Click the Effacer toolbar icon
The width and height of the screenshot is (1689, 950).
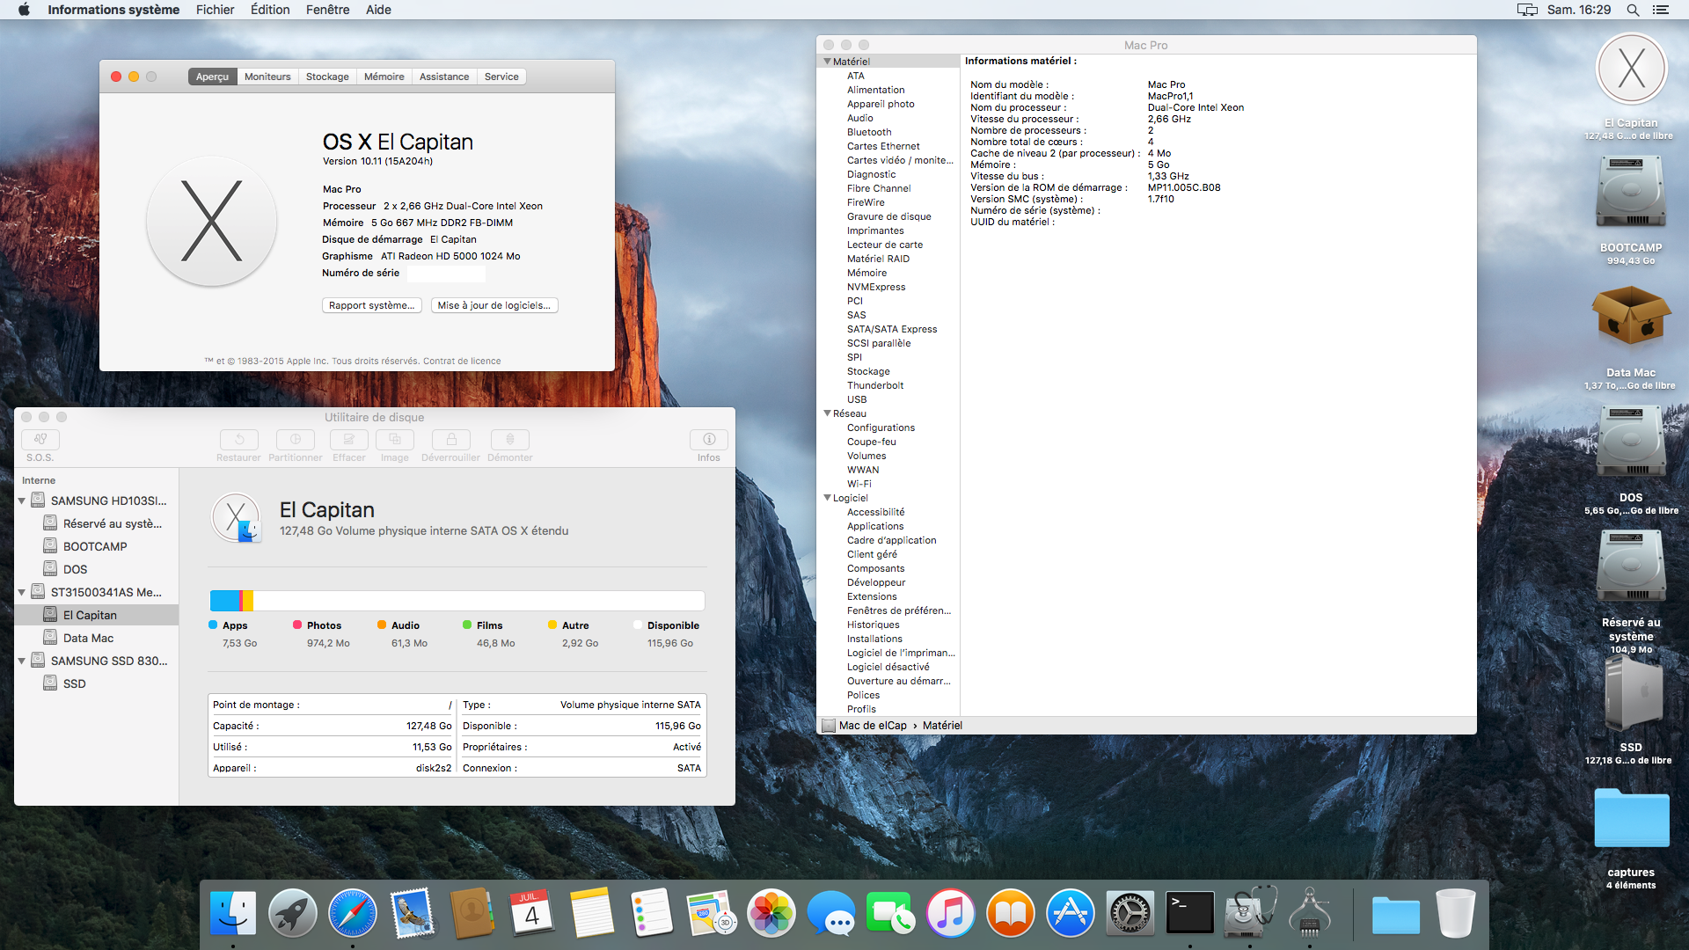(349, 439)
